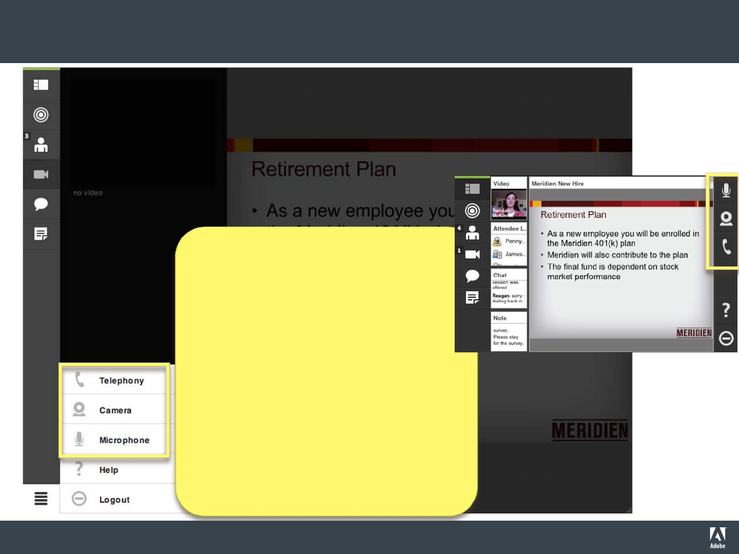
Task: Select the presenter video thumbnail in the inset
Action: pyautogui.click(x=509, y=204)
